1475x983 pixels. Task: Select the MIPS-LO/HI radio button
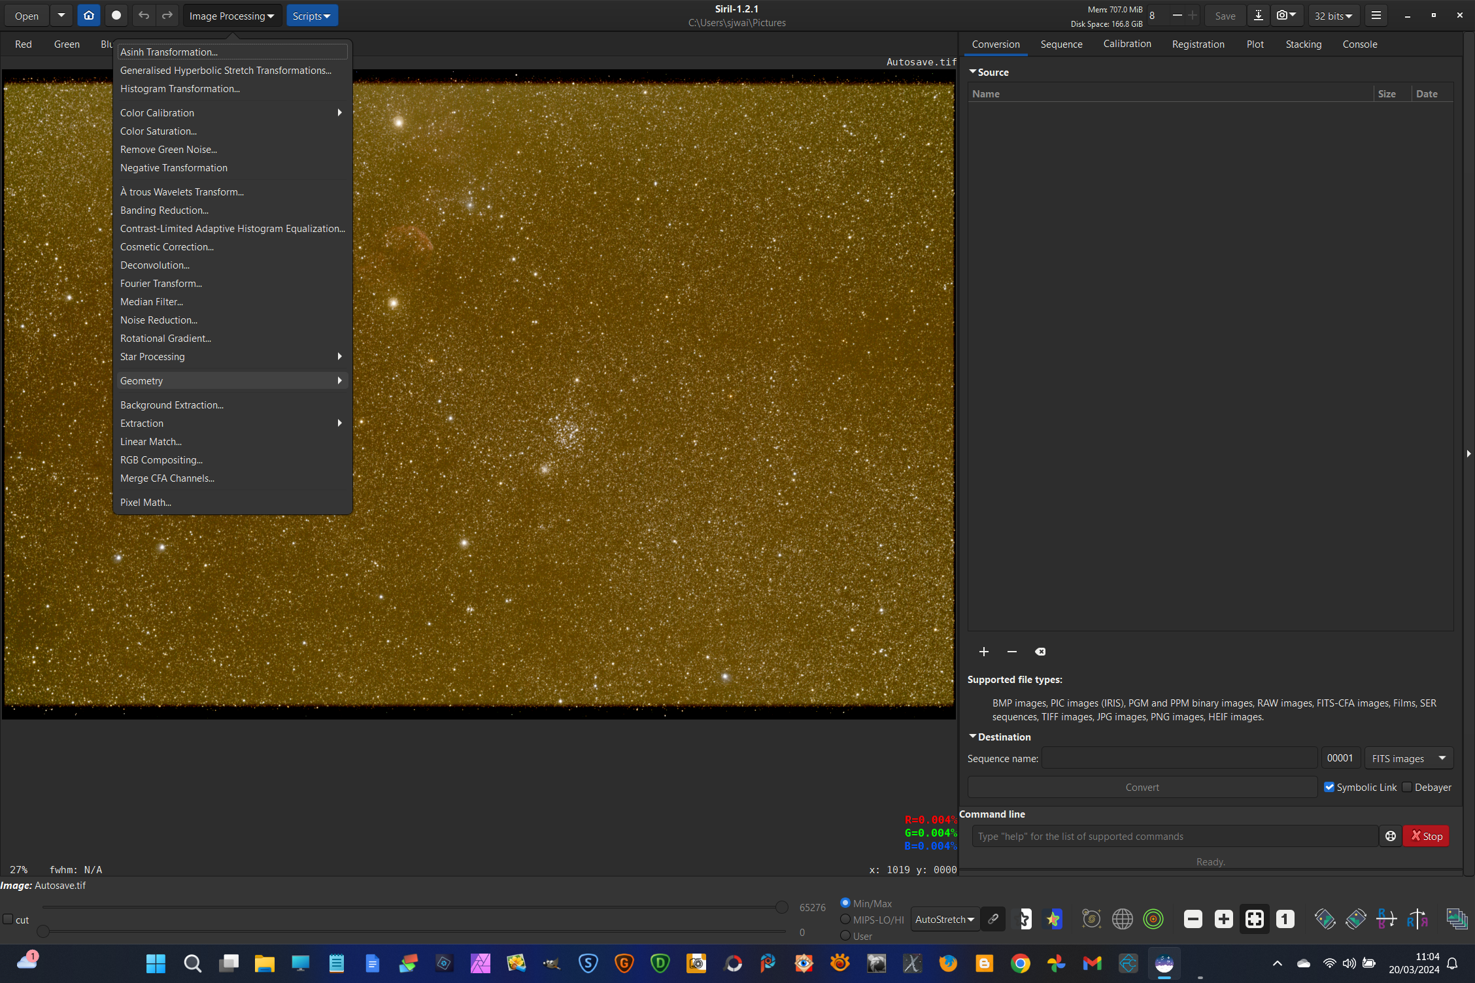(x=845, y=920)
